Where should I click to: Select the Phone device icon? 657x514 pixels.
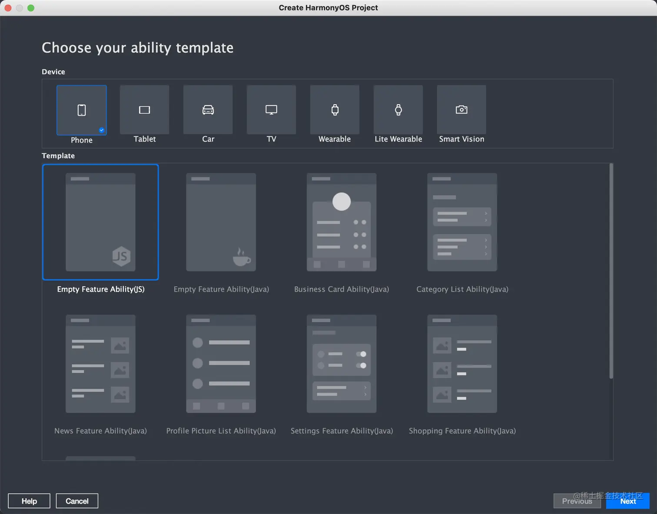[82, 110]
